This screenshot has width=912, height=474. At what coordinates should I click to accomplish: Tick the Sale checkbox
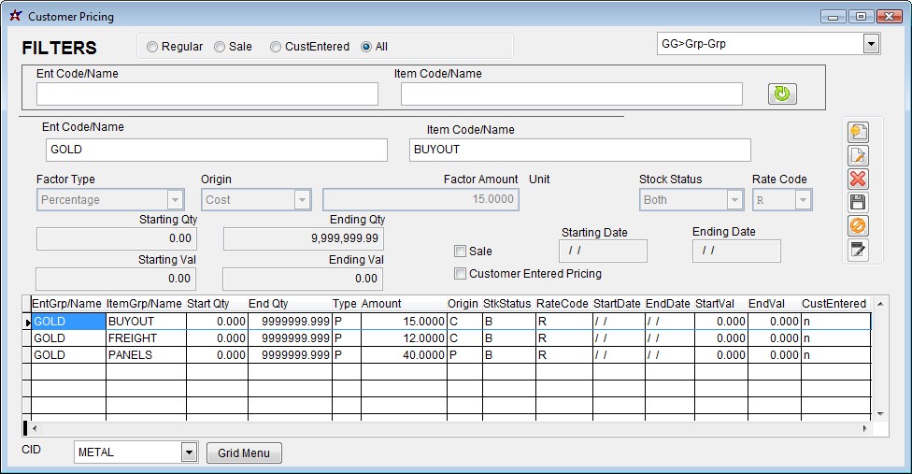click(x=460, y=251)
